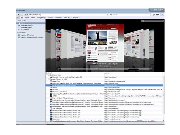The height and width of the screenshot is (135, 180).
Task: Click the Boston.com row favicon
Action: (51, 119)
